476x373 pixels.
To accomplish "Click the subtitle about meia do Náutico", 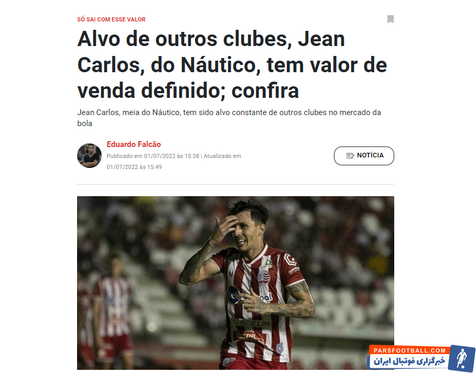I will point(229,118).
